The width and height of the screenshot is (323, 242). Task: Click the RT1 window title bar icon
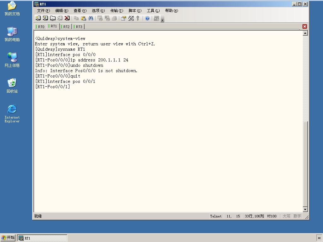[37, 4]
